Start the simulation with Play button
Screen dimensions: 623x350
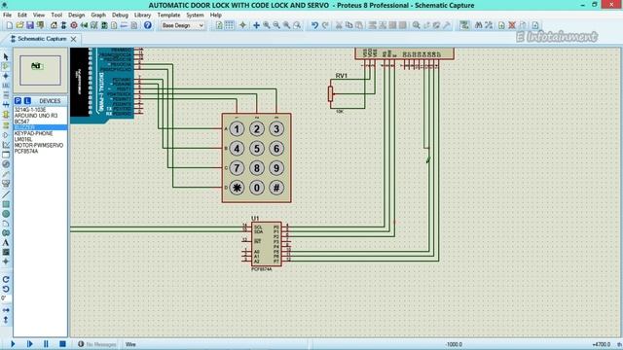13,344
